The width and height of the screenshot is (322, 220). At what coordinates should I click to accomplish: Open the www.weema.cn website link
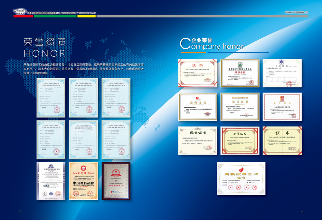tap(297, 12)
